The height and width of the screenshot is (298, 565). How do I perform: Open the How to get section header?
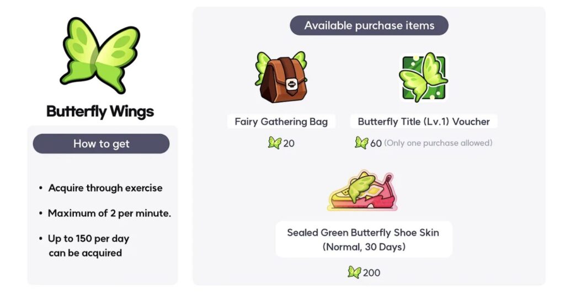(102, 144)
